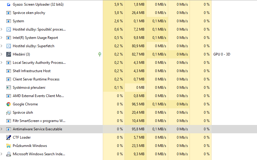257x160 pixels.
Task: Click the 80,9 MB memory value for Superfetch
Action: point(138,46)
